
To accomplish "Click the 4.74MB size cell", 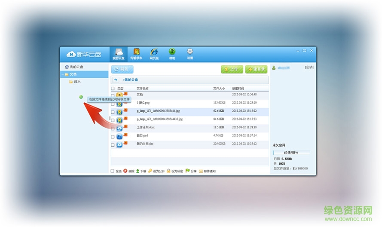I will coord(218,135).
